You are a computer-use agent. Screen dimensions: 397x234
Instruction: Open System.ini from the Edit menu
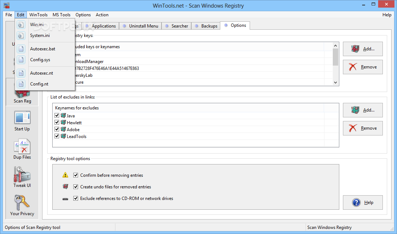45,35
